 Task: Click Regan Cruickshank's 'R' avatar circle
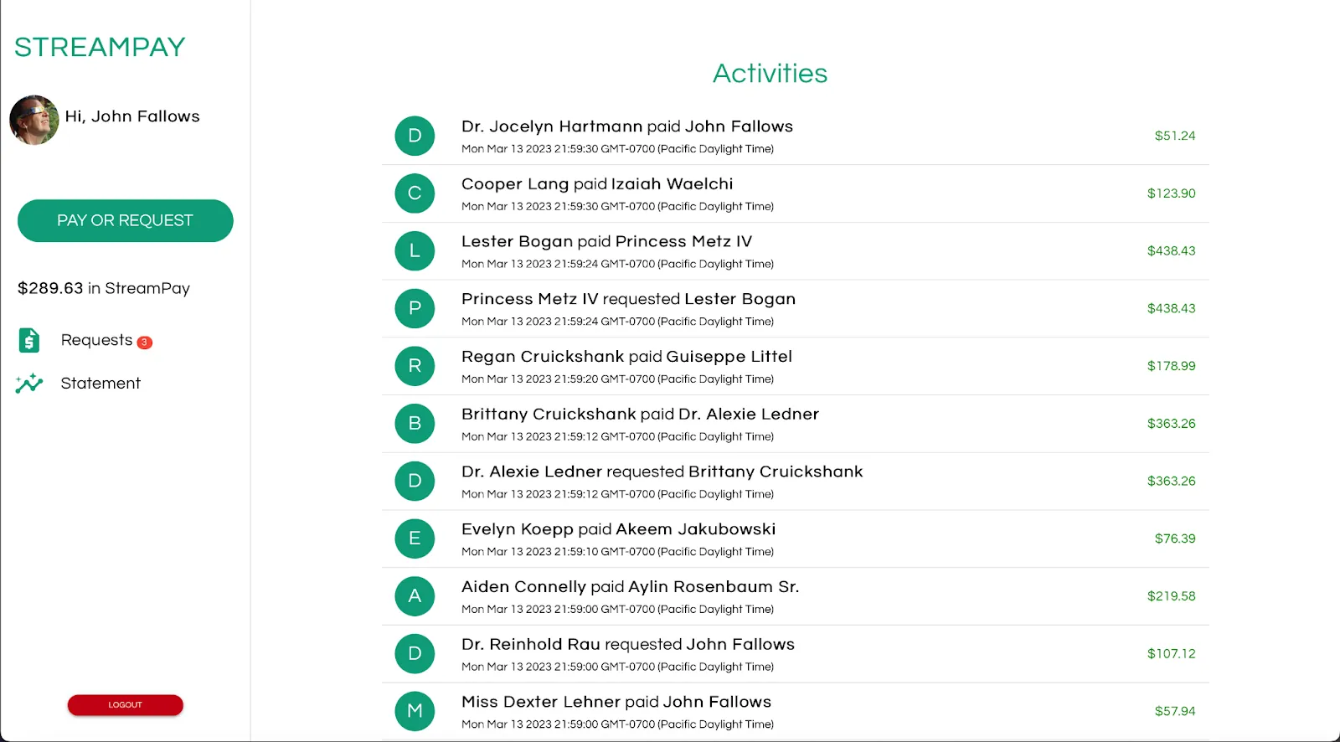(x=414, y=366)
